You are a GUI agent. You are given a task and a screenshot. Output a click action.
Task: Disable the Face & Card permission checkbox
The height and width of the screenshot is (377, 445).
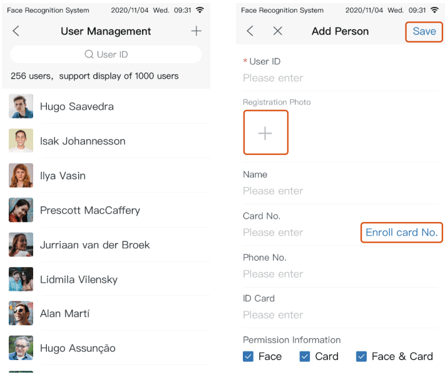click(x=361, y=356)
